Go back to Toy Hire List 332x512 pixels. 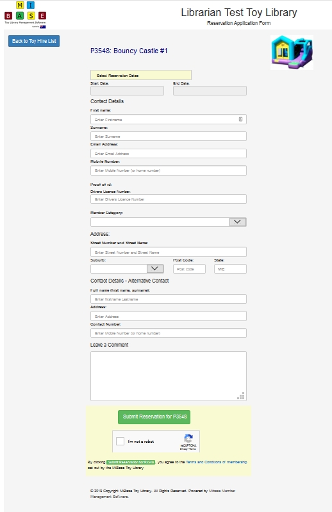[x=34, y=41]
